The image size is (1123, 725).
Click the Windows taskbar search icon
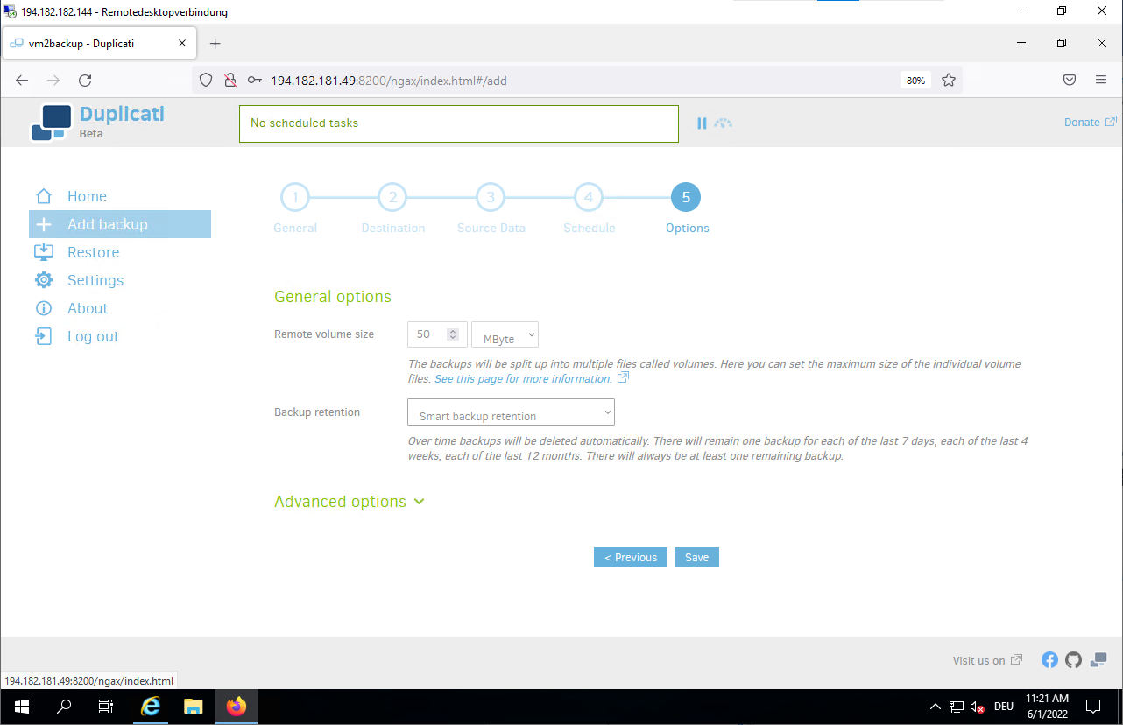[64, 707]
